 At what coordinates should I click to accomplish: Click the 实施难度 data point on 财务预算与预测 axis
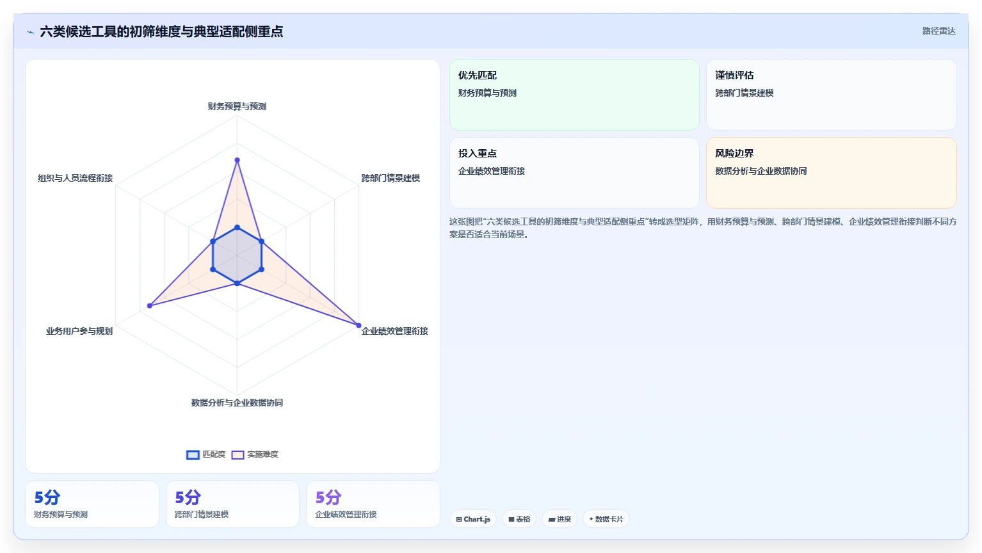(x=237, y=160)
